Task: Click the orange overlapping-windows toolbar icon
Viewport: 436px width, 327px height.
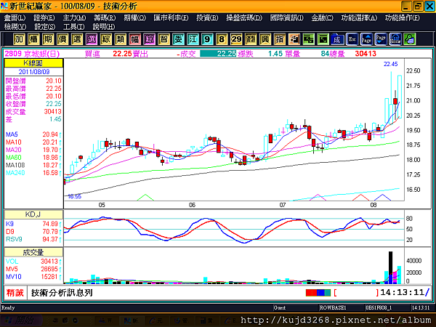Action: [x=294, y=39]
